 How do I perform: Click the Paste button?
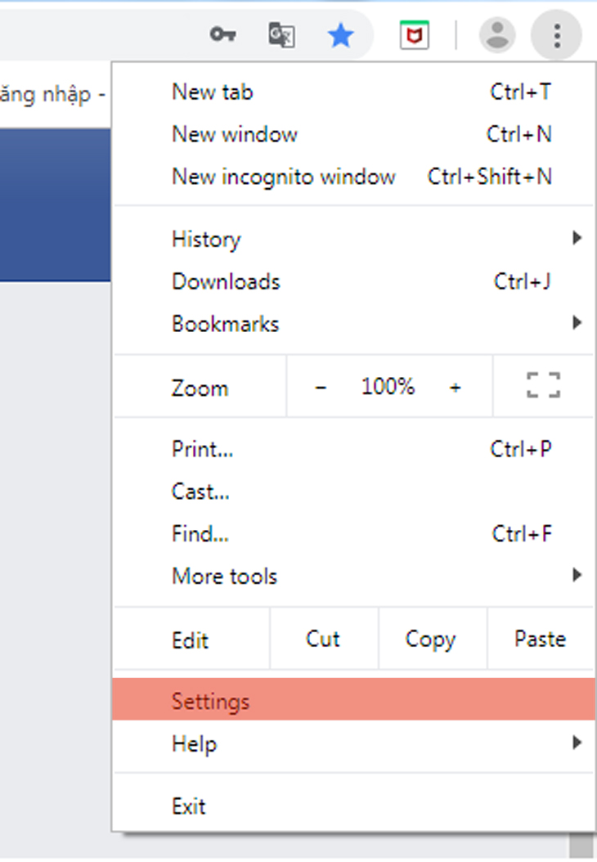coord(540,639)
